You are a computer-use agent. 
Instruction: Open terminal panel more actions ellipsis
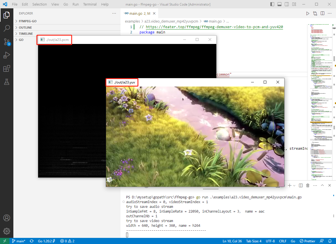coord(315,185)
